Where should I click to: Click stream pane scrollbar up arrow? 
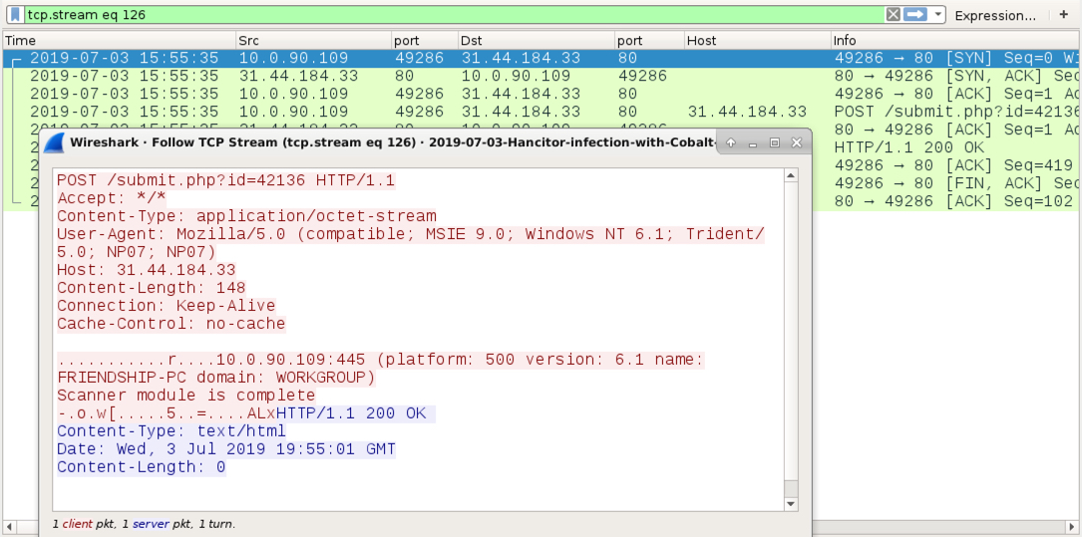pyautogui.click(x=791, y=175)
